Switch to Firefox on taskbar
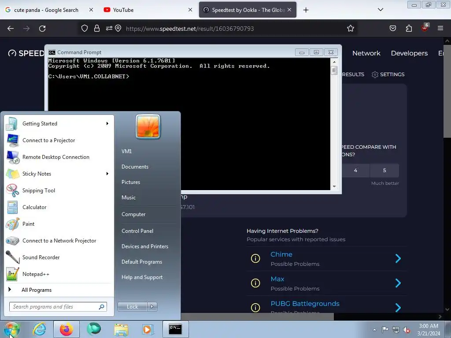Viewport: 451px width, 338px height. click(67, 329)
